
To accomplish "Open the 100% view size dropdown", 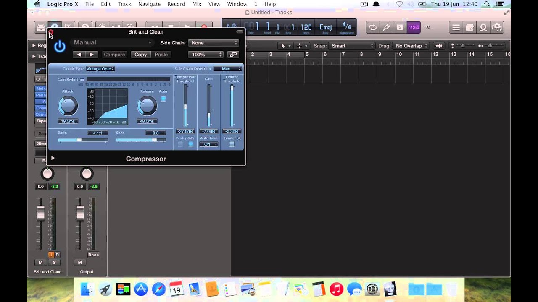I will [205, 55].
